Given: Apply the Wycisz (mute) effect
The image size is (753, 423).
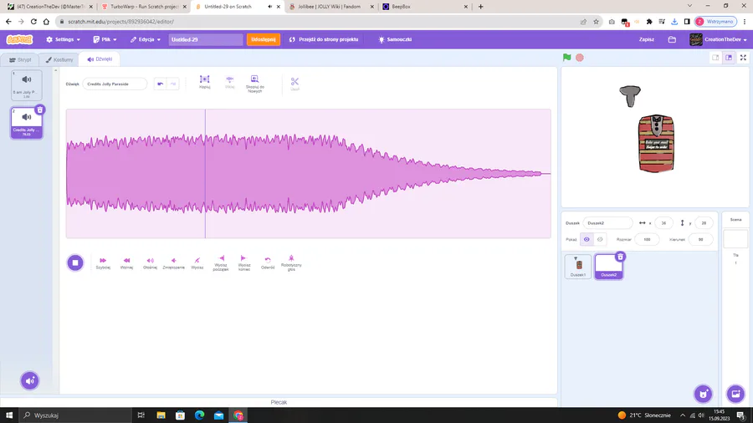Looking at the screenshot, I should pos(197,262).
